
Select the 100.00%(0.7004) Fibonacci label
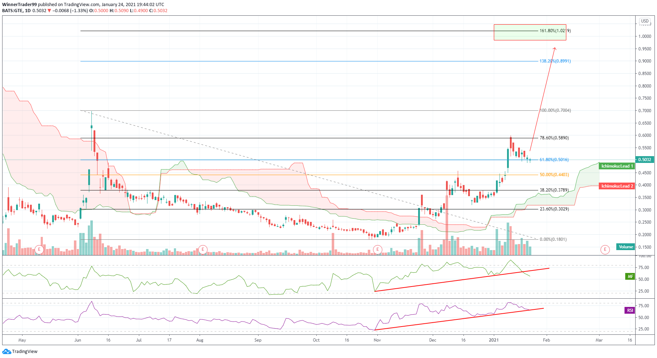tap(555, 110)
